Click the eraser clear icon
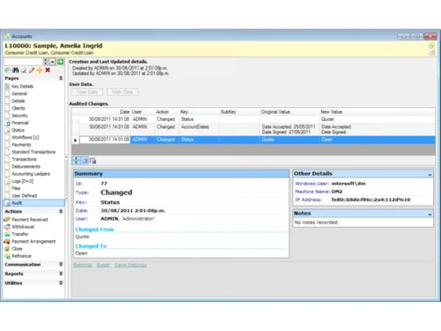This screenshot has width=441, height=331. 24,70
